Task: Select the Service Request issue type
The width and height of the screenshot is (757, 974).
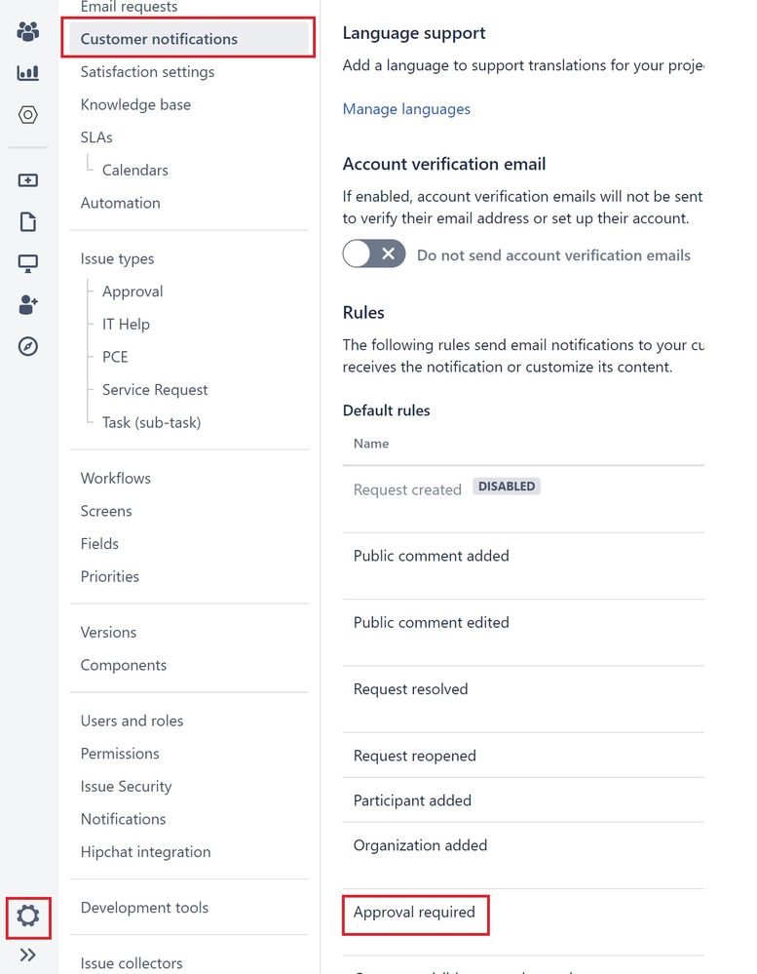Action: pyautogui.click(x=154, y=389)
